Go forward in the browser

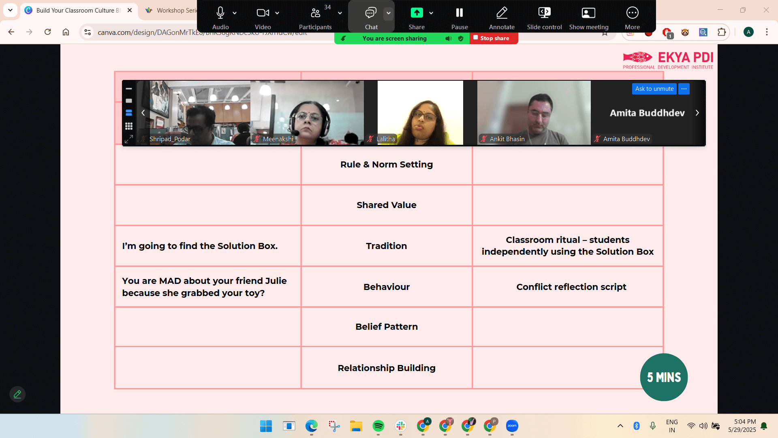(x=29, y=32)
